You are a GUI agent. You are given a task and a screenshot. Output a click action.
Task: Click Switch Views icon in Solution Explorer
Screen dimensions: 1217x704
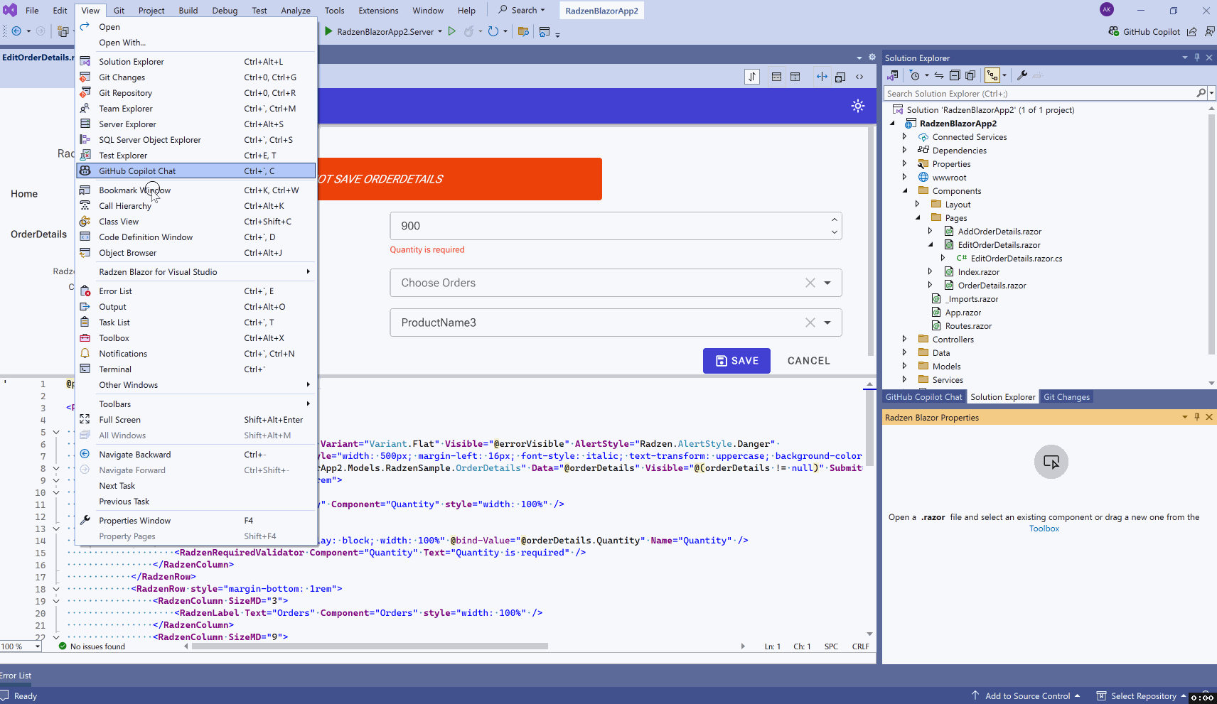tap(894, 75)
